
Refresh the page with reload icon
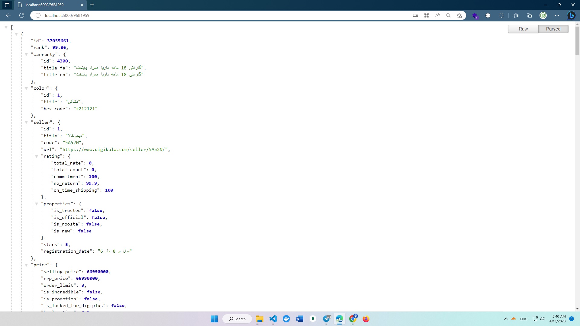click(22, 15)
